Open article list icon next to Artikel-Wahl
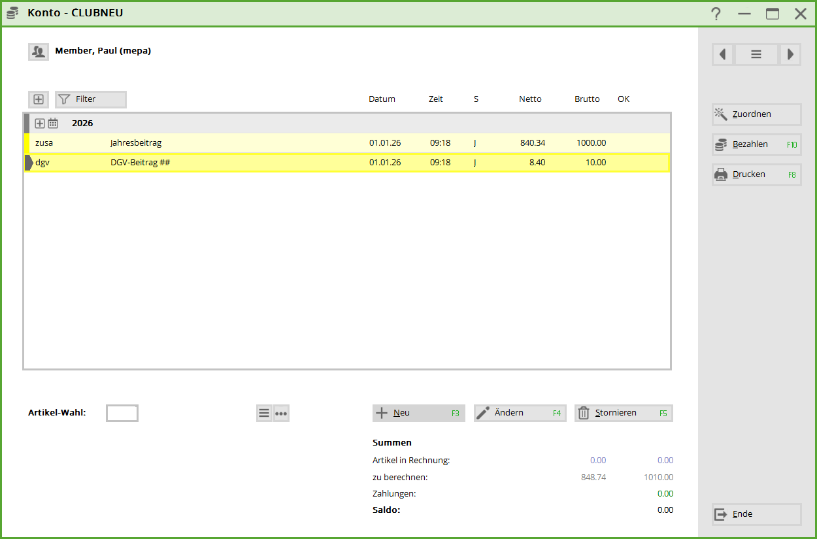817x539 pixels. tap(264, 414)
